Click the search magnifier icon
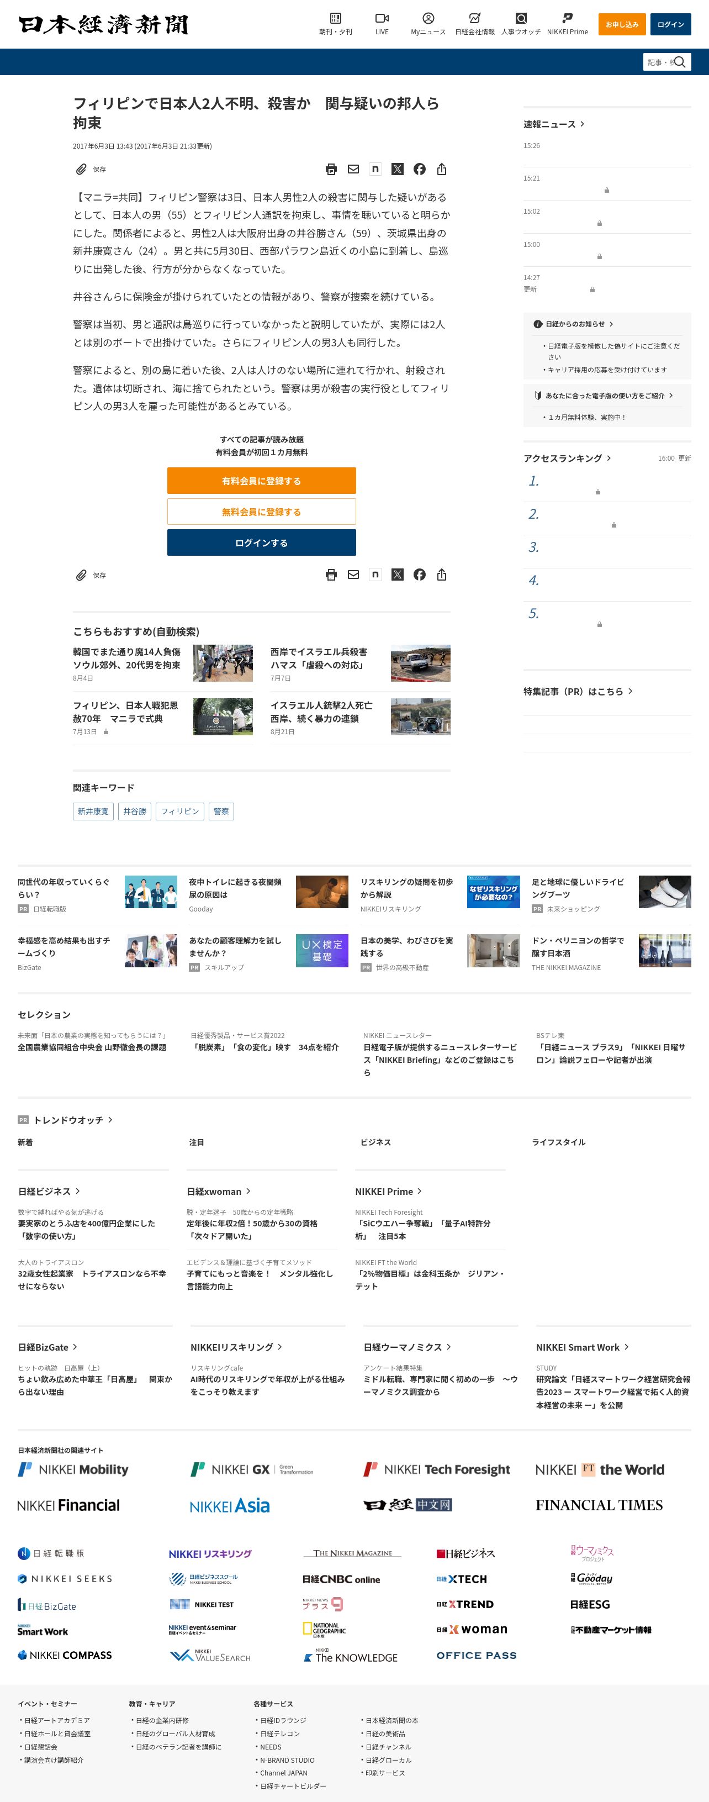This screenshot has height=1802, width=709. pos(679,61)
